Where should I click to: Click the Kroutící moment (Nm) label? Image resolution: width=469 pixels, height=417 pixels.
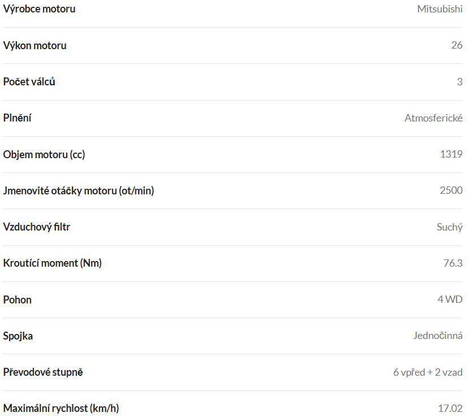(x=53, y=263)
